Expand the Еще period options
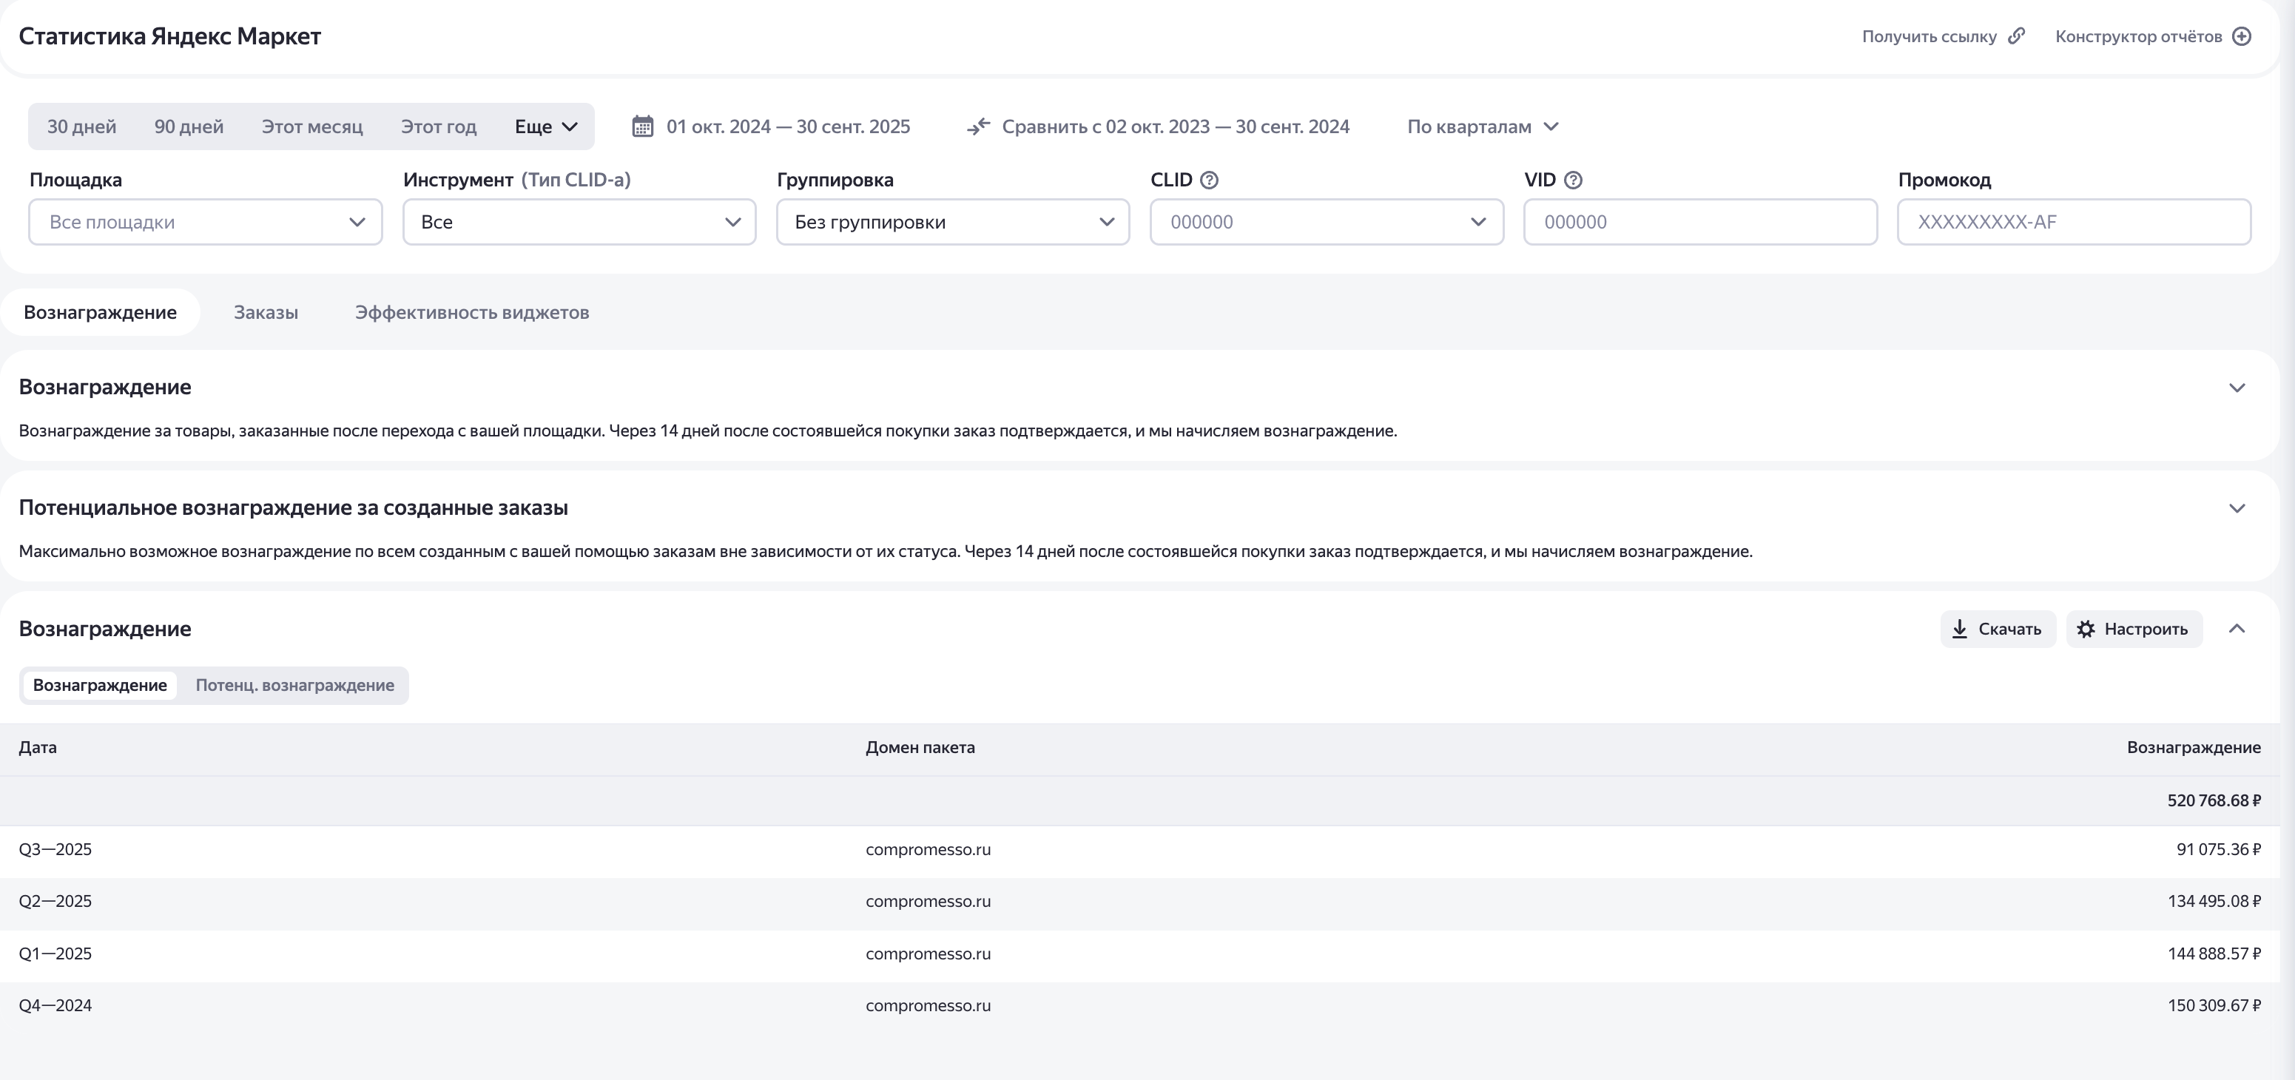 546,126
